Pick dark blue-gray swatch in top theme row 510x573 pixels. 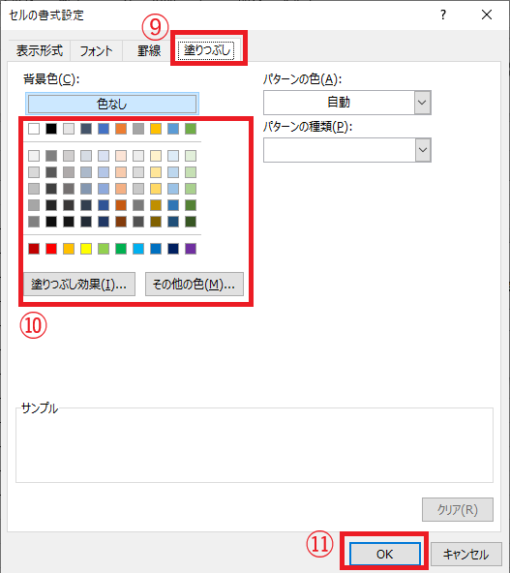coord(86,129)
